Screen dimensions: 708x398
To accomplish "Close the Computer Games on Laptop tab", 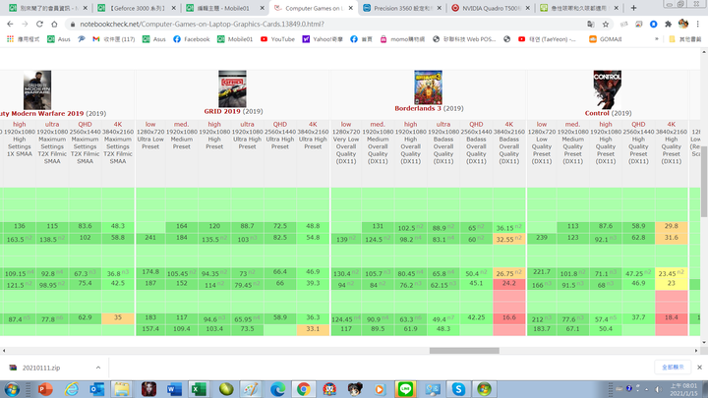I will point(350,8).
